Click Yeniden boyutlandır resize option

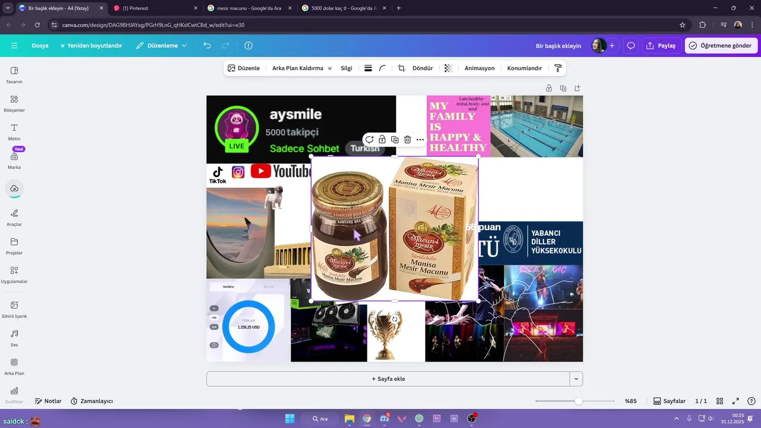click(91, 46)
